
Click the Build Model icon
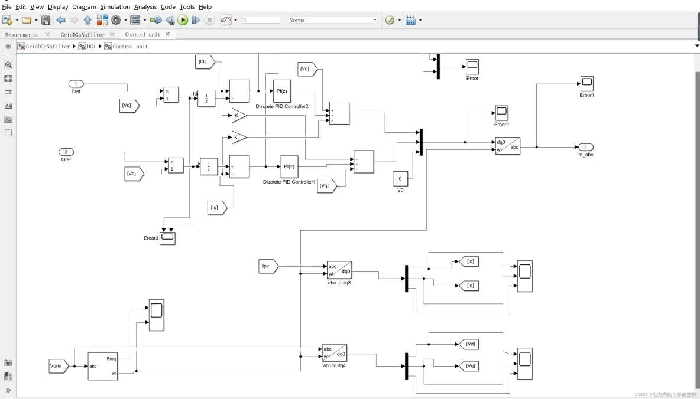tap(411, 20)
